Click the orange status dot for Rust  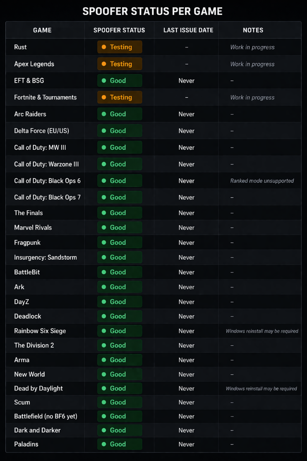click(104, 47)
